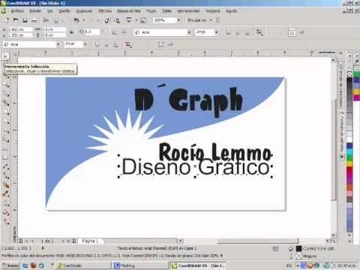
Task: Open the Texto menu
Action: click(151, 11)
